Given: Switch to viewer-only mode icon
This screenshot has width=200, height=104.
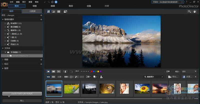Looking at the screenshot, I should pos(53,11).
